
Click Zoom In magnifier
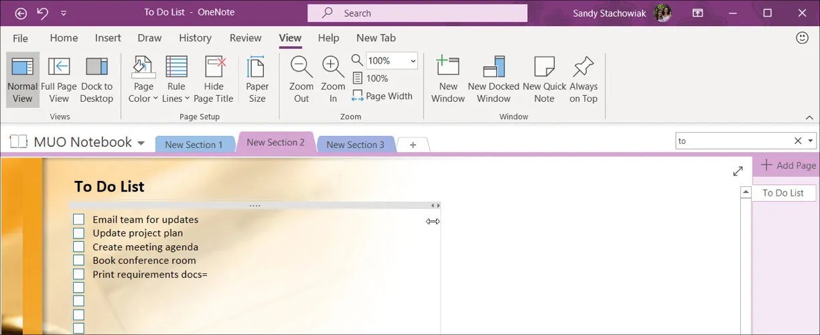point(333,80)
